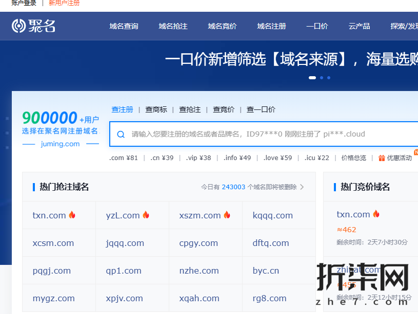Open the 云产品 navigation item
Image resolution: width=418 pixels, height=314 pixels.
(359, 26)
